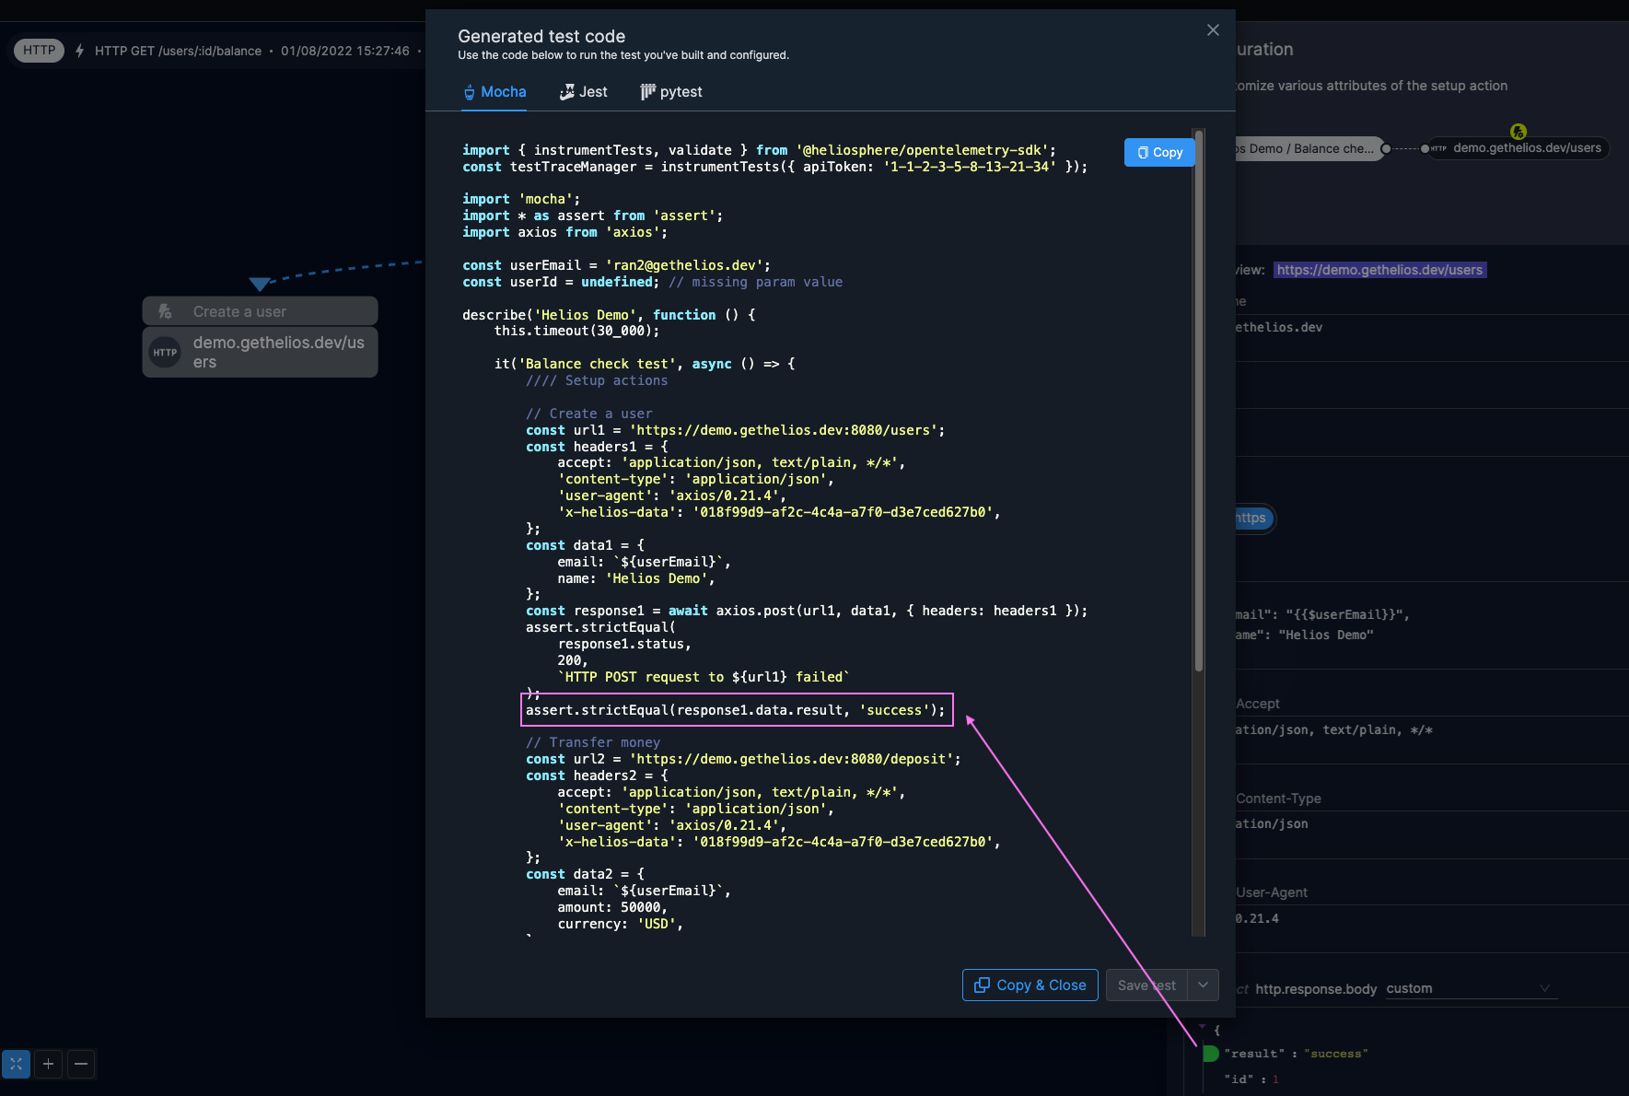Switch to the Mocha tab
The image size is (1629, 1096).
[x=494, y=92]
